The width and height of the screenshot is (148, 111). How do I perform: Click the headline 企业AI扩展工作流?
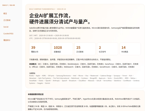click(x=50, y=16)
